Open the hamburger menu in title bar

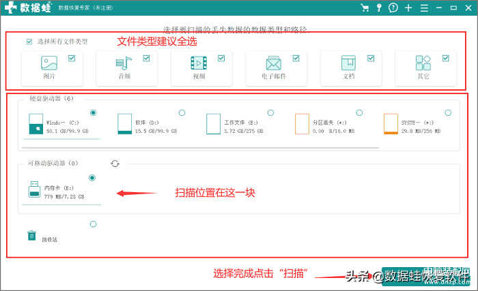click(424, 8)
